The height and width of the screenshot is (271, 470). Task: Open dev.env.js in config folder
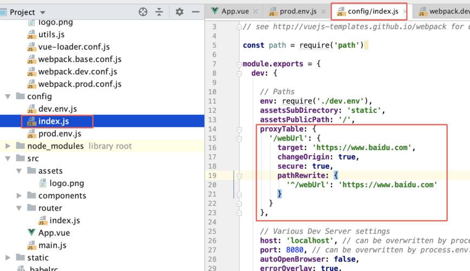[57, 109]
